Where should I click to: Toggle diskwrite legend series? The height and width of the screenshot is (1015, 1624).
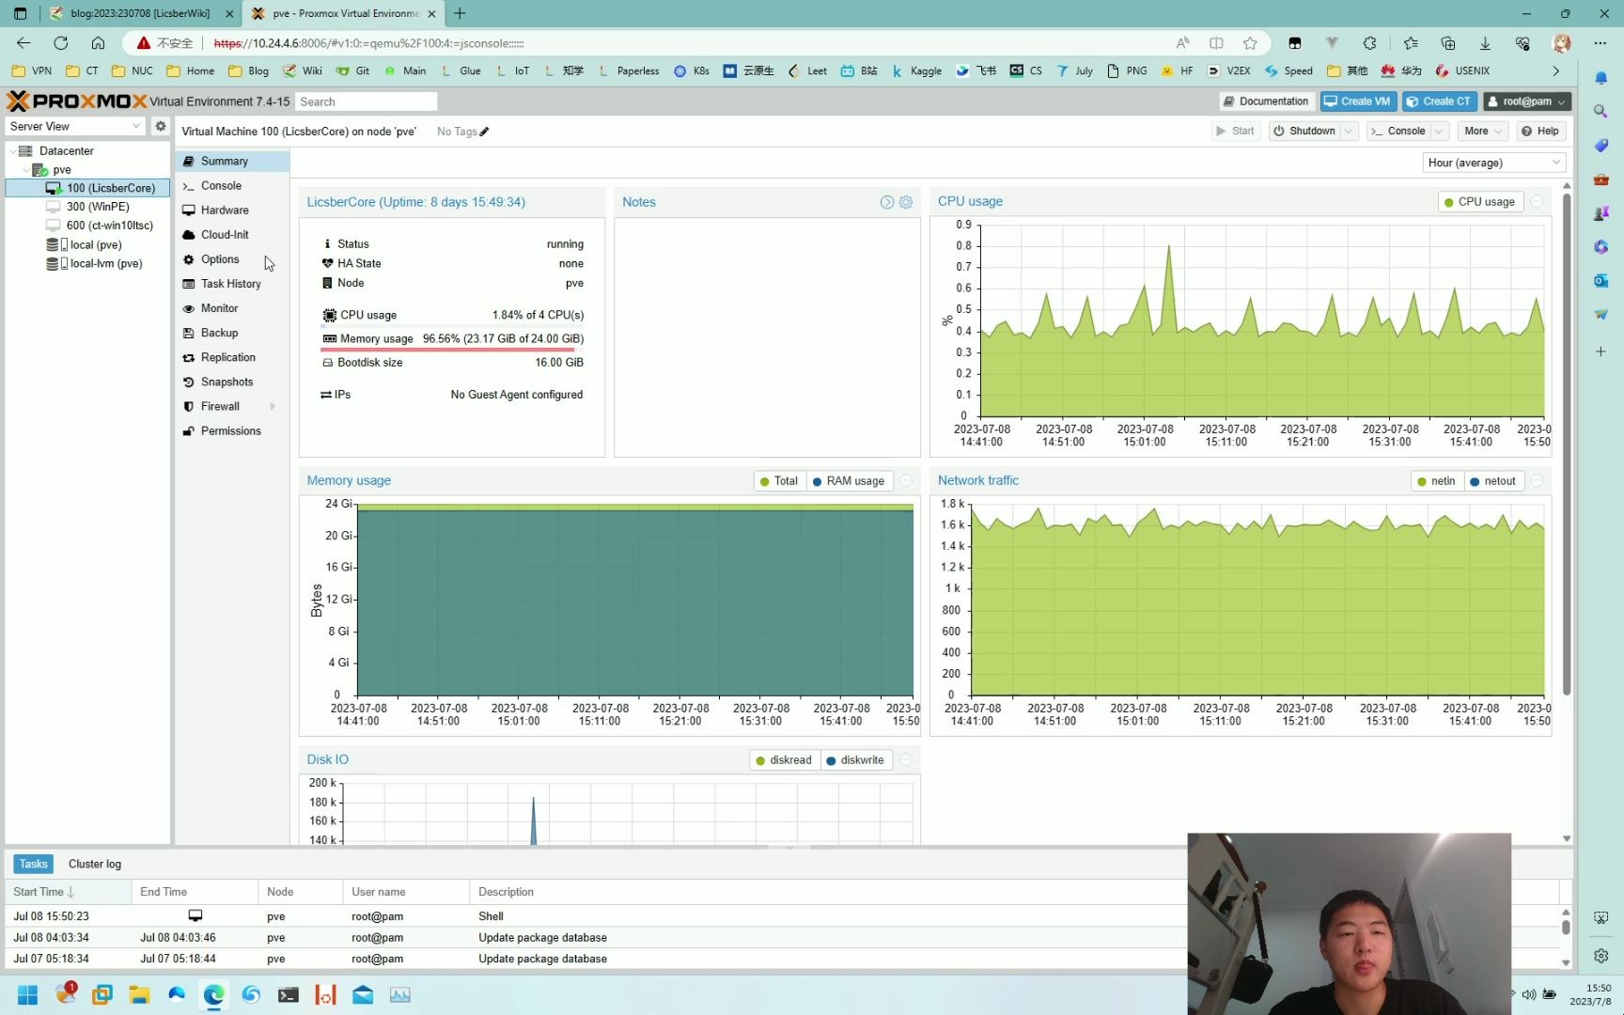(855, 760)
